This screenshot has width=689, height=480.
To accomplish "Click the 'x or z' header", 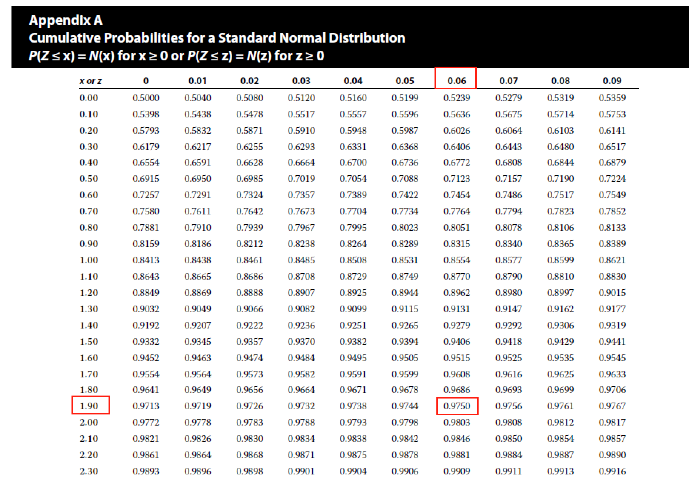I will 90,81.
